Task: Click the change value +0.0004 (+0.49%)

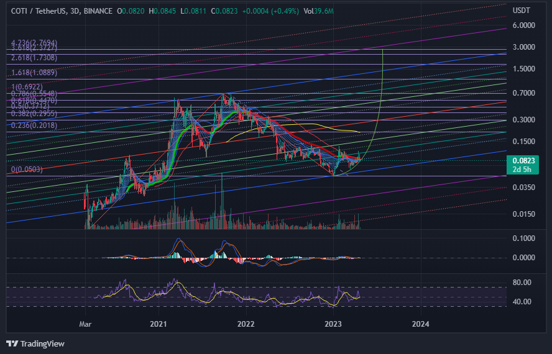Action: [x=270, y=11]
